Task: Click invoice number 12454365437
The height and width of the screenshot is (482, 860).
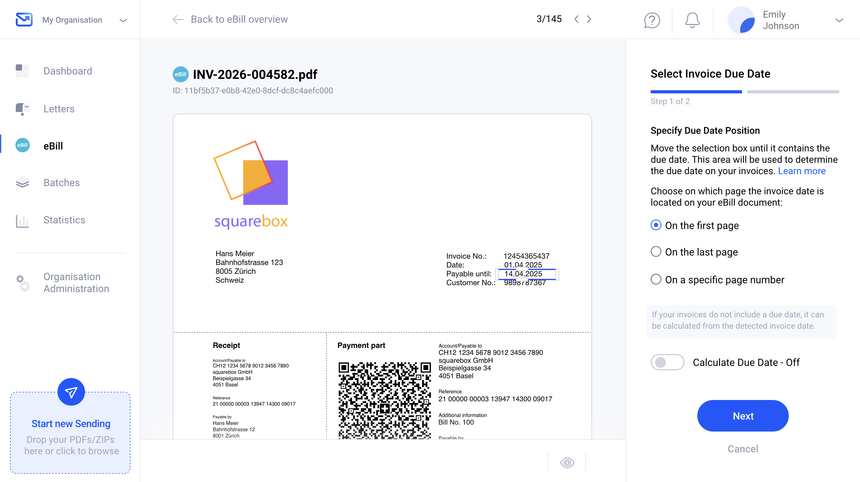Action: pyautogui.click(x=526, y=256)
